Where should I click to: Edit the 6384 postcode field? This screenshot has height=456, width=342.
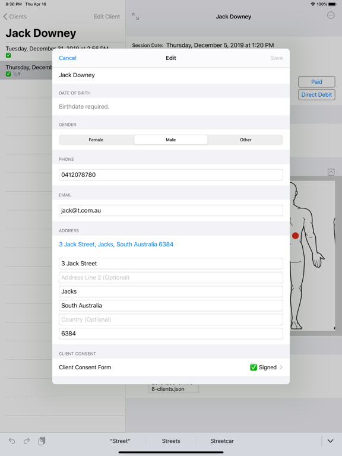tap(171, 334)
